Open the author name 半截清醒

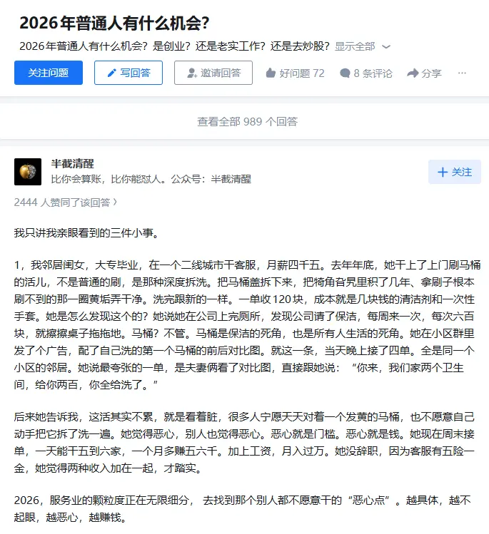[x=72, y=164]
